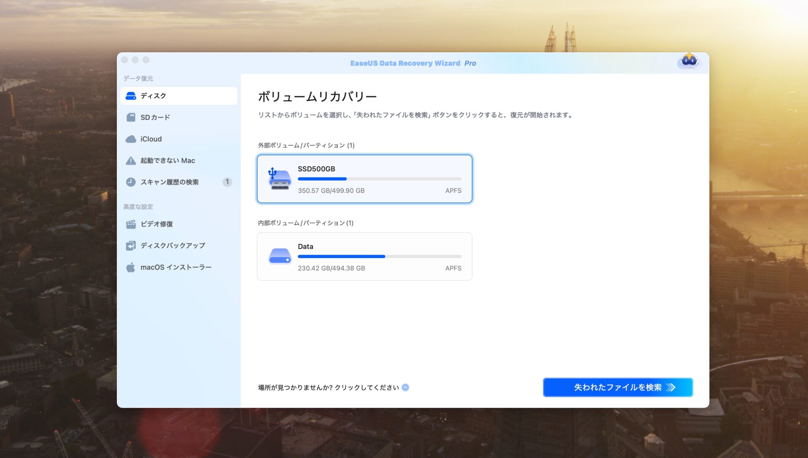Click the 350.57 GB/499.90 GB size text
This screenshot has width=808, height=458.
(331, 191)
